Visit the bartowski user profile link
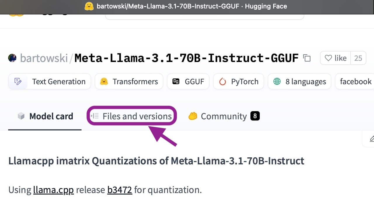Screen dimensions: 374x210 click(44, 58)
